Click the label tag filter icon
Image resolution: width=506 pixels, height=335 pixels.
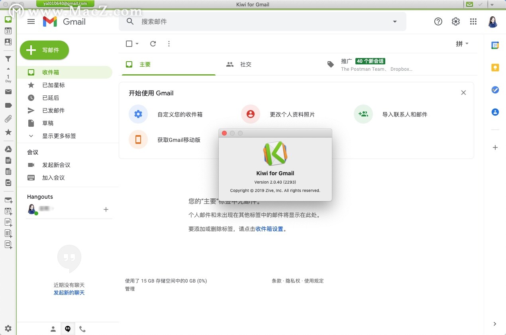tap(8, 105)
